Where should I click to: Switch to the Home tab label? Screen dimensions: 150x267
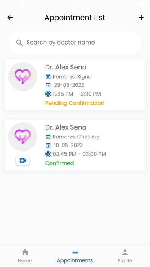tap(25, 260)
